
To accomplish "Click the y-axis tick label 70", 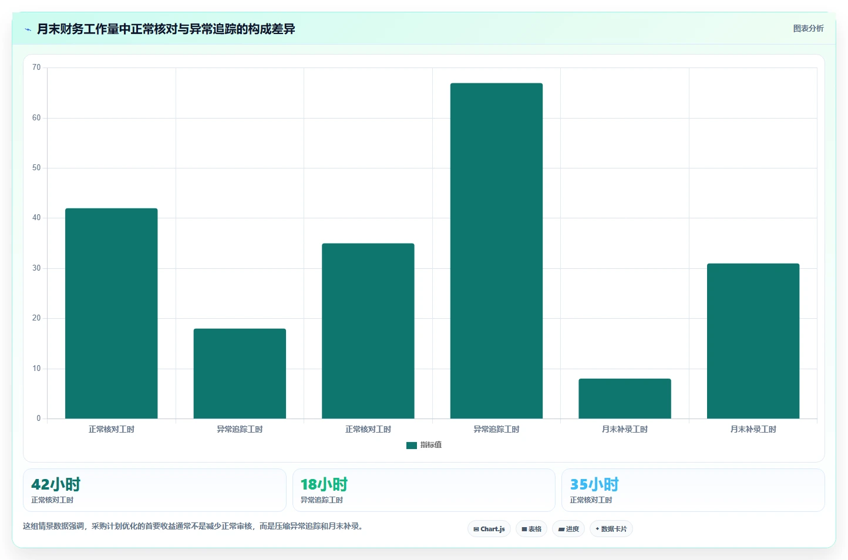I will point(36,68).
